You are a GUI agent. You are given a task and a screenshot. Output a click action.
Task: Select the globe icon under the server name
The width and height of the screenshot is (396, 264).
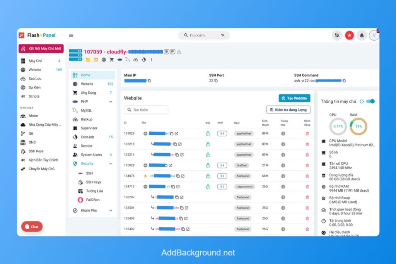click(x=103, y=60)
